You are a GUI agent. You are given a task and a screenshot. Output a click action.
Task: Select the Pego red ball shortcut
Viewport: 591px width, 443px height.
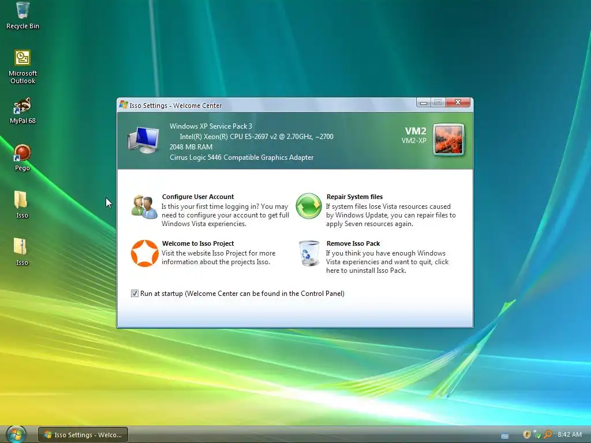pos(23,157)
